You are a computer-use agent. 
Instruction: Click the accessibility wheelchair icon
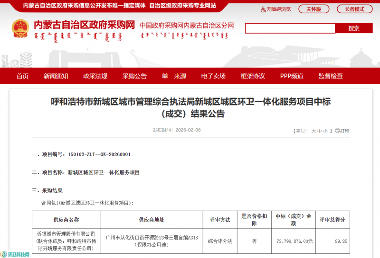click(264, 9)
